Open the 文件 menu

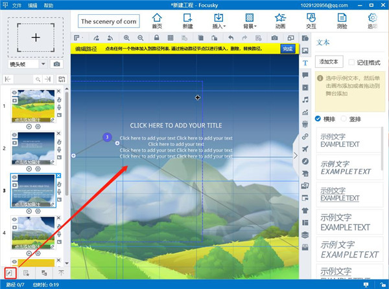[17, 5]
